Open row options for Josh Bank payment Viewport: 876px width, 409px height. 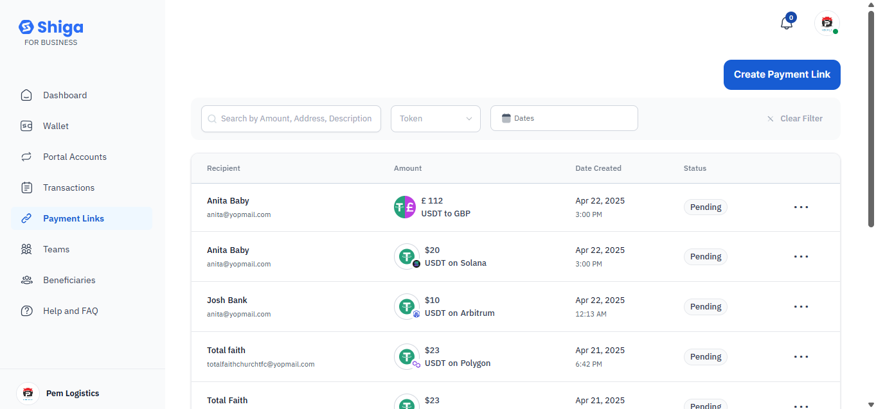pos(801,307)
